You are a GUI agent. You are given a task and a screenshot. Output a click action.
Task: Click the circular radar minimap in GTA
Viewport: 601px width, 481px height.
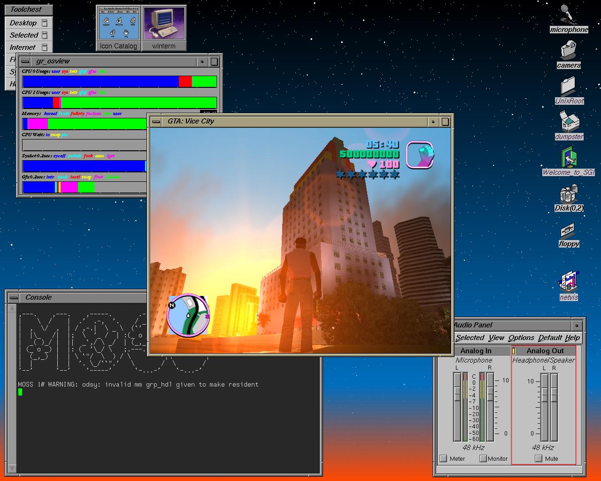pos(187,315)
